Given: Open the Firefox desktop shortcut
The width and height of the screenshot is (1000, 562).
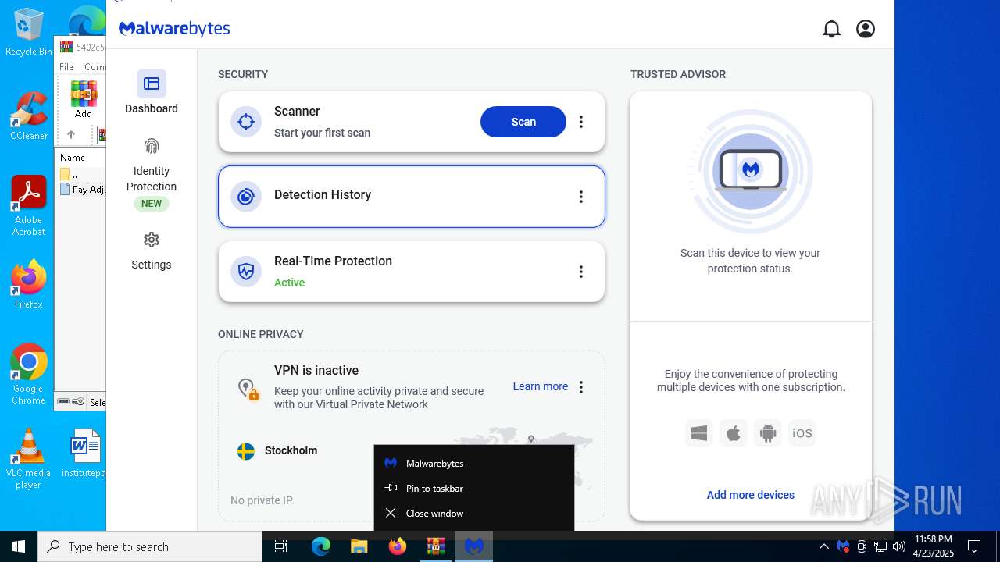Looking at the screenshot, I should pos(29,285).
